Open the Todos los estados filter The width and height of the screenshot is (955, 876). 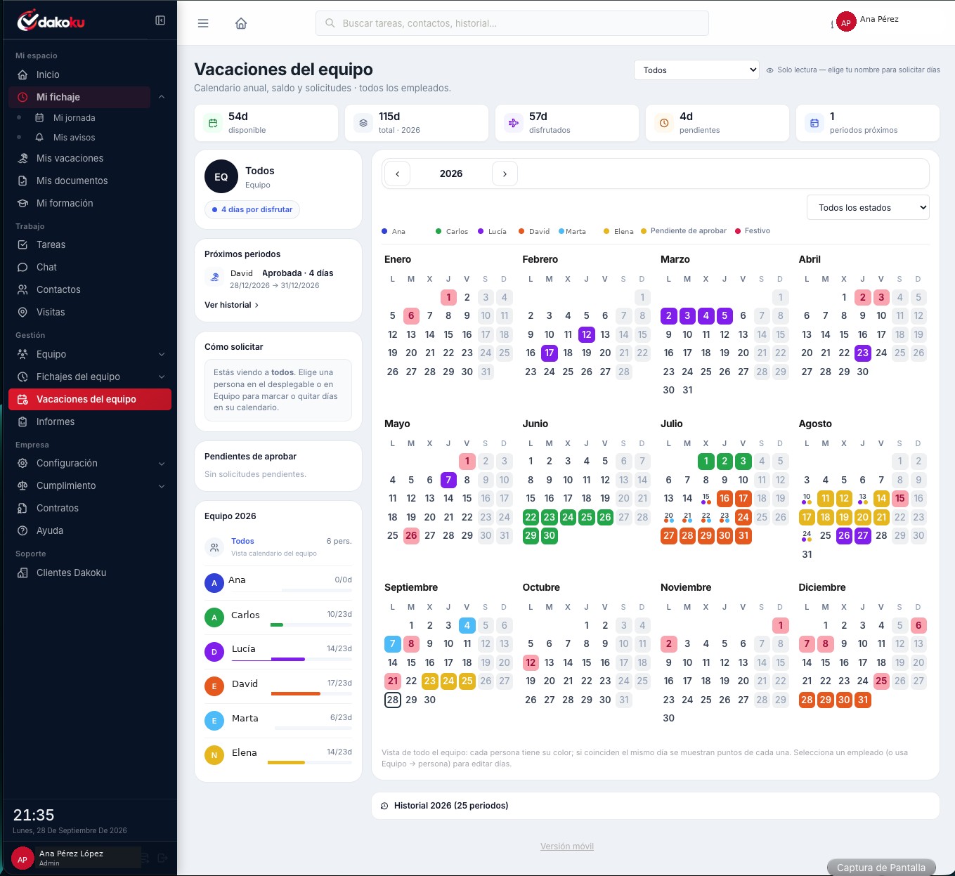[868, 207]
